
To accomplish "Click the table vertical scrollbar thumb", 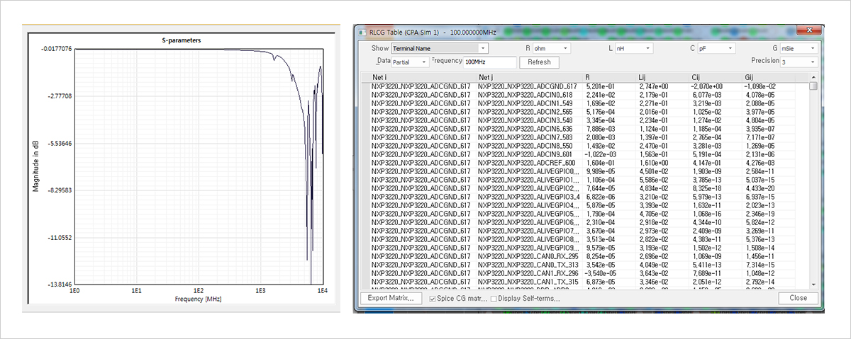I will tap(814, 86).
